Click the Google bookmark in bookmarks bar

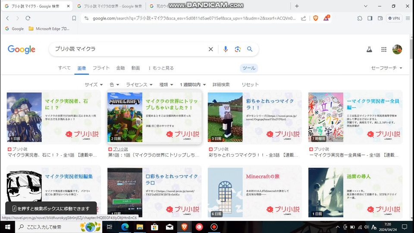(x=15, y=28)
